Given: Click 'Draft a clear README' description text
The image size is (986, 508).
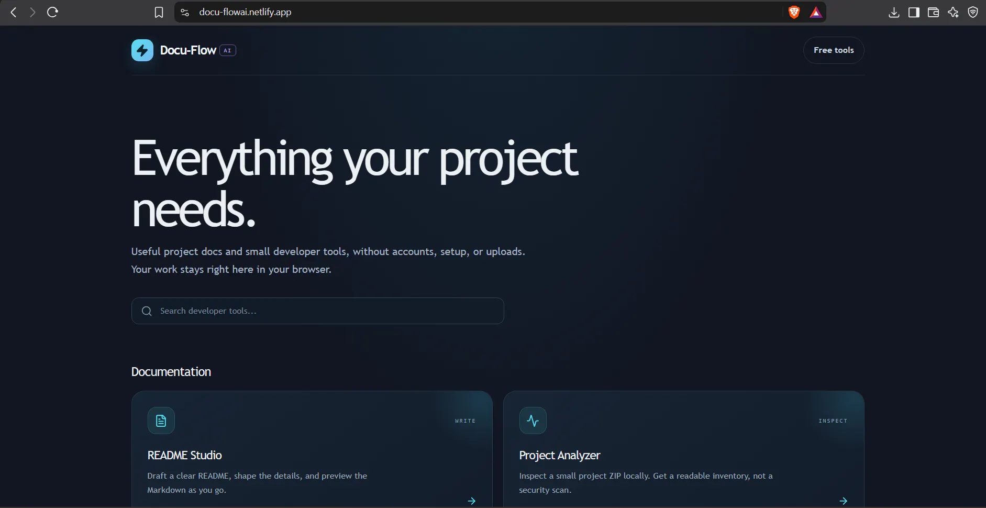Looking at the screenshot, I should point(257,483).
